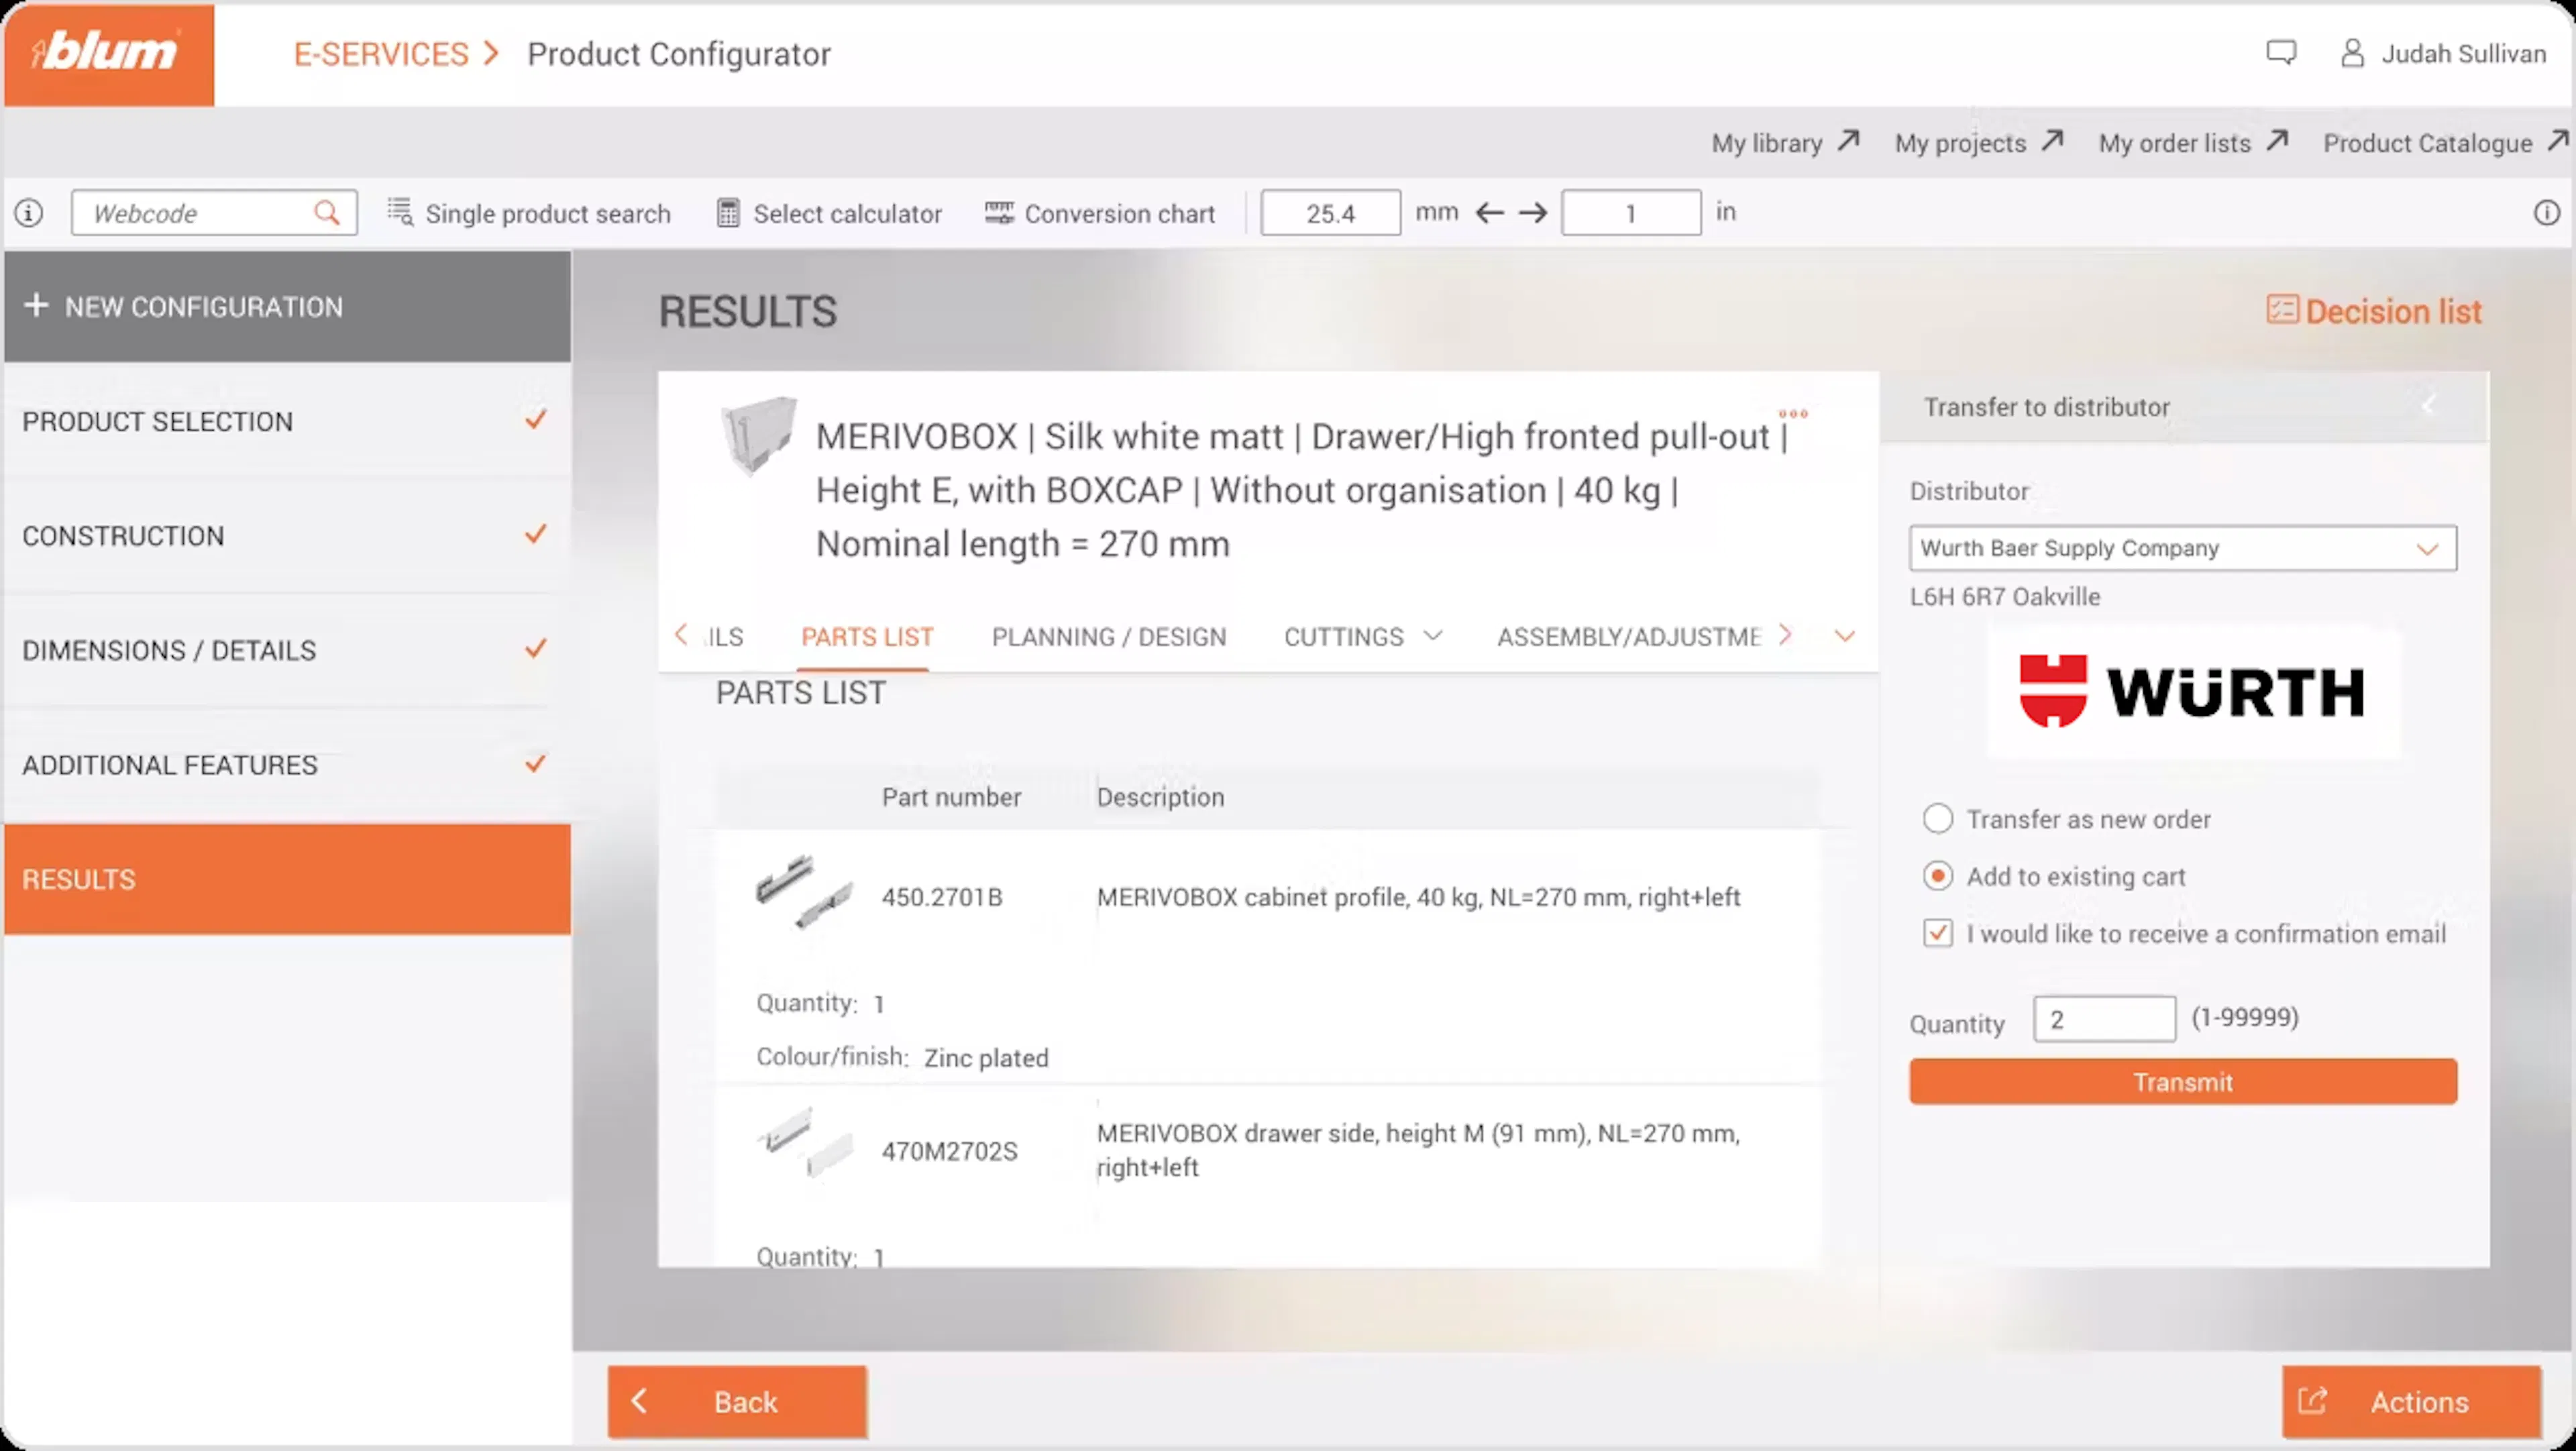Select Transfer as new order option

click(x=1938, y=819)
